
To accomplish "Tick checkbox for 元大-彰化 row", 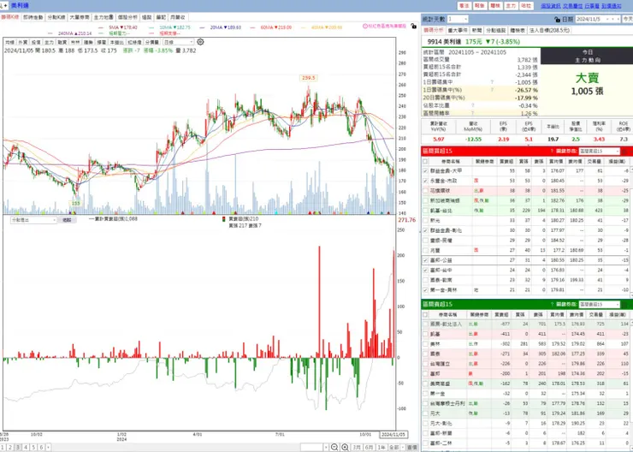I will [x=425, y=423].
